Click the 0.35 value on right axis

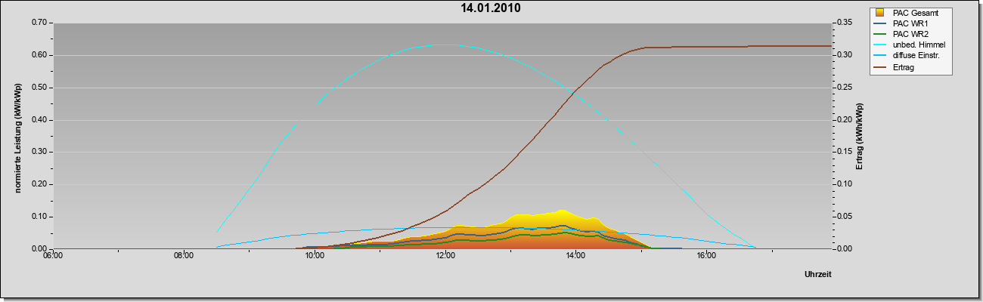pos(845,23)
